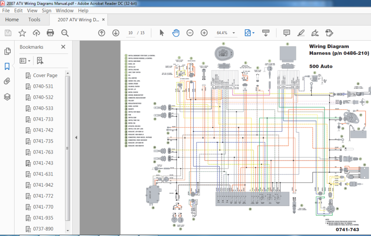Switch to the Tools tab
371x236 pixels.
tap(34, 20)
